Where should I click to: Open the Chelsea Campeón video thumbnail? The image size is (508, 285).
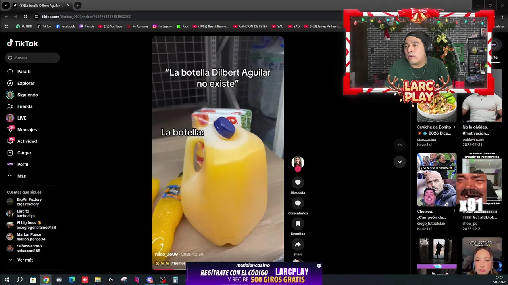(x=437, y=180)
